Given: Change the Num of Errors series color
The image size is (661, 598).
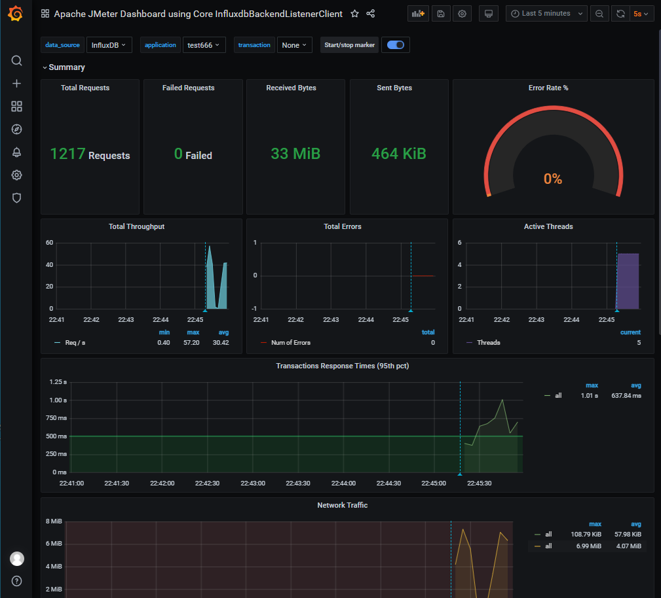Looking at the screenshot, I should (263, 343).
